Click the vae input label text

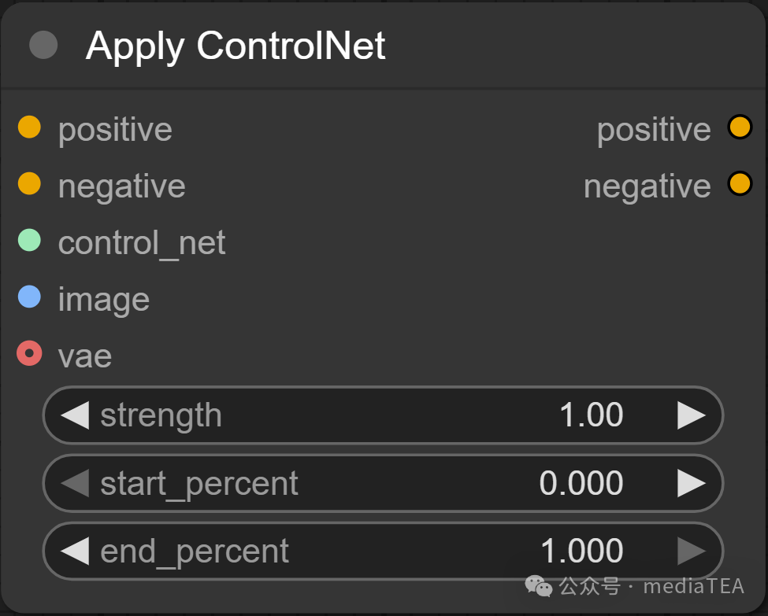click(84, 355)
